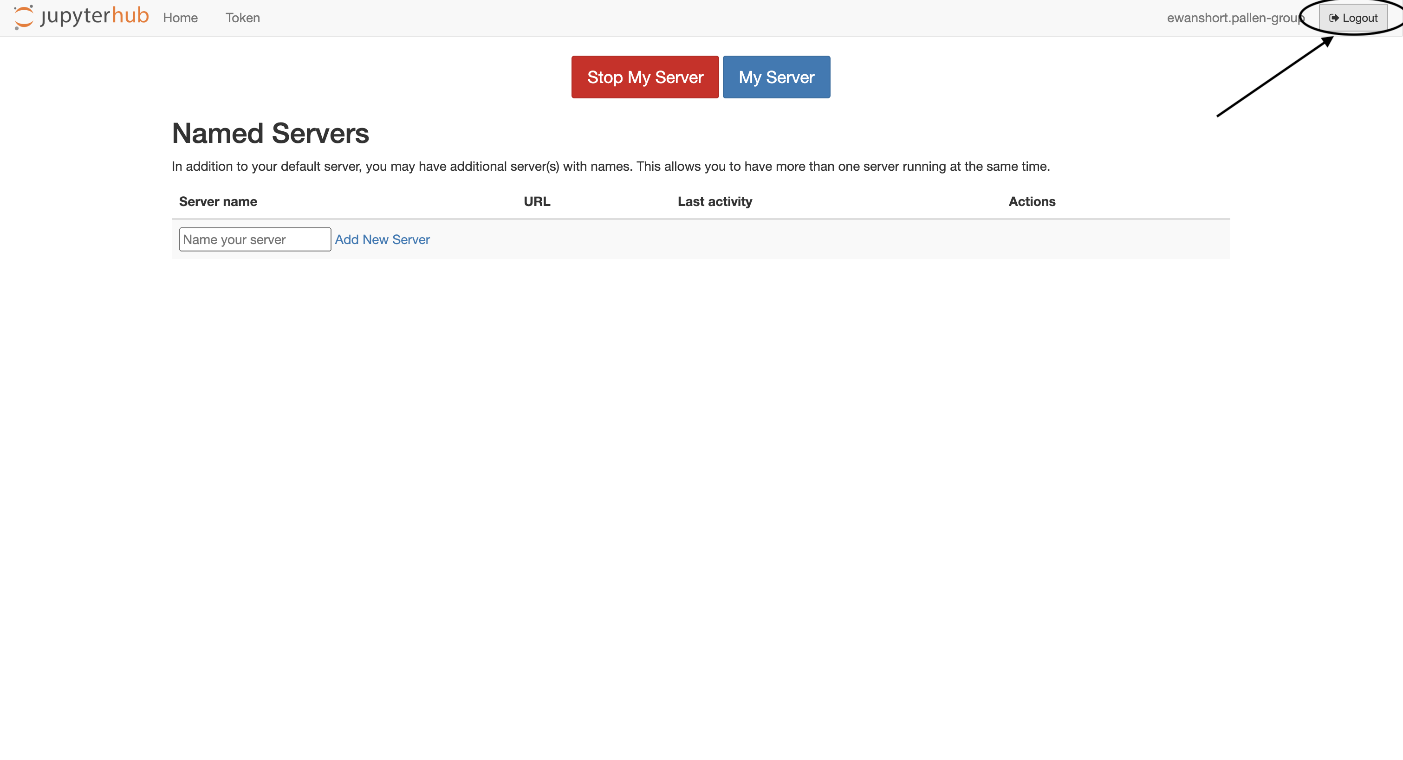Viewport: 1403px width, 760px height.
Task: Click empty area of add-server row
Action: (x=817, y=239)
